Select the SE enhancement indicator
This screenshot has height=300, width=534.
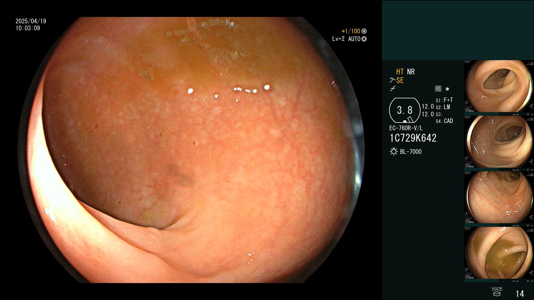[400, 81]
